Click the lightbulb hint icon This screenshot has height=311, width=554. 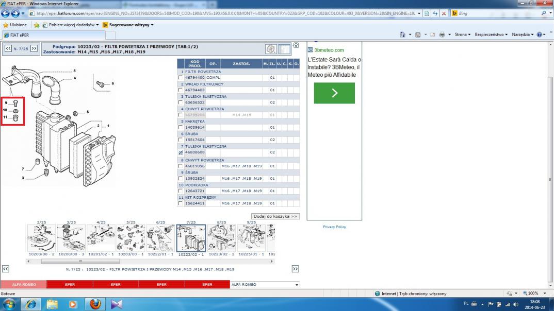coord(296,45)
